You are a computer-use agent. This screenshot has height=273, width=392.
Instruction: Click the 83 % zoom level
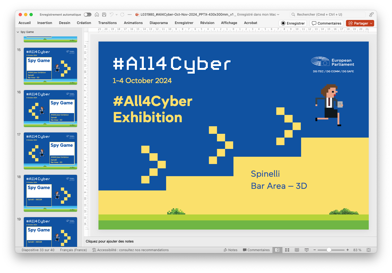click(357, 250)
